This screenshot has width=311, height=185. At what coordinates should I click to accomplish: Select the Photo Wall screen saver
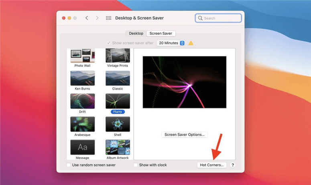83,55
